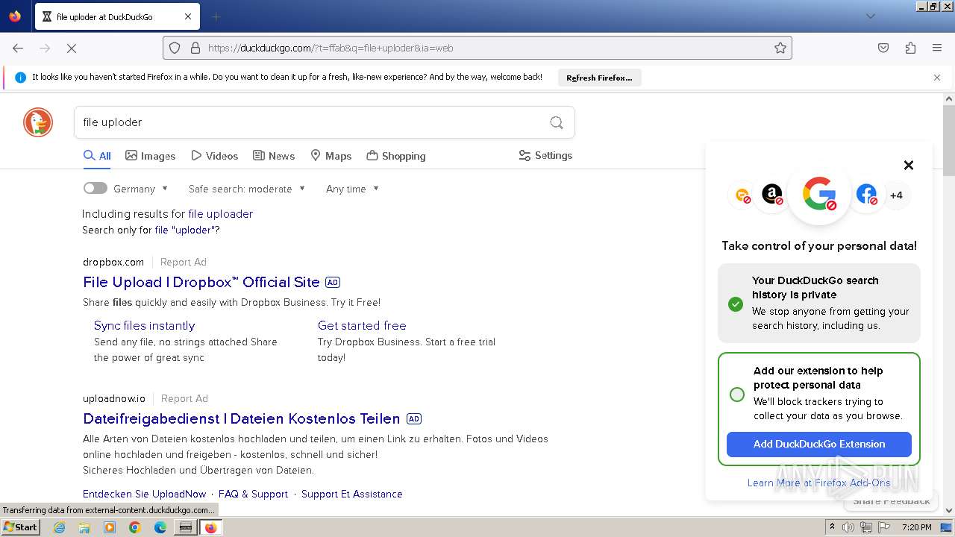Toggle the Germany region switch
The height and width of the screenshot is (537, 955).
[95, 189]
